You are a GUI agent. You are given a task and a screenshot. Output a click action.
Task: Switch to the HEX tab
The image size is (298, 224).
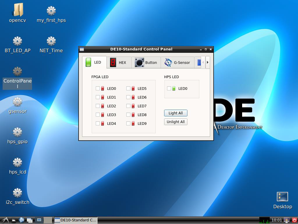119,62
